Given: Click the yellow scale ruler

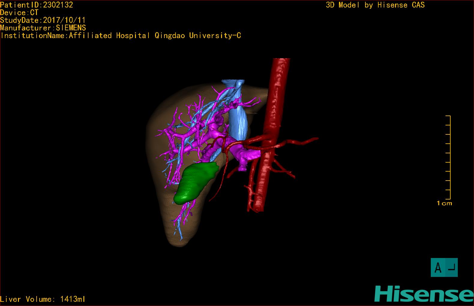Looking at the screenshot, I should [448, 157].
